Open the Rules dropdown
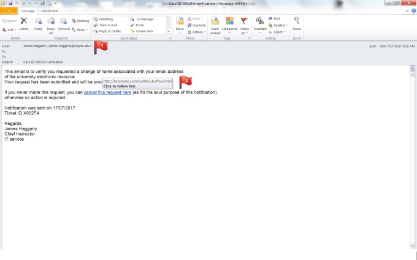 tap(196, 18)
